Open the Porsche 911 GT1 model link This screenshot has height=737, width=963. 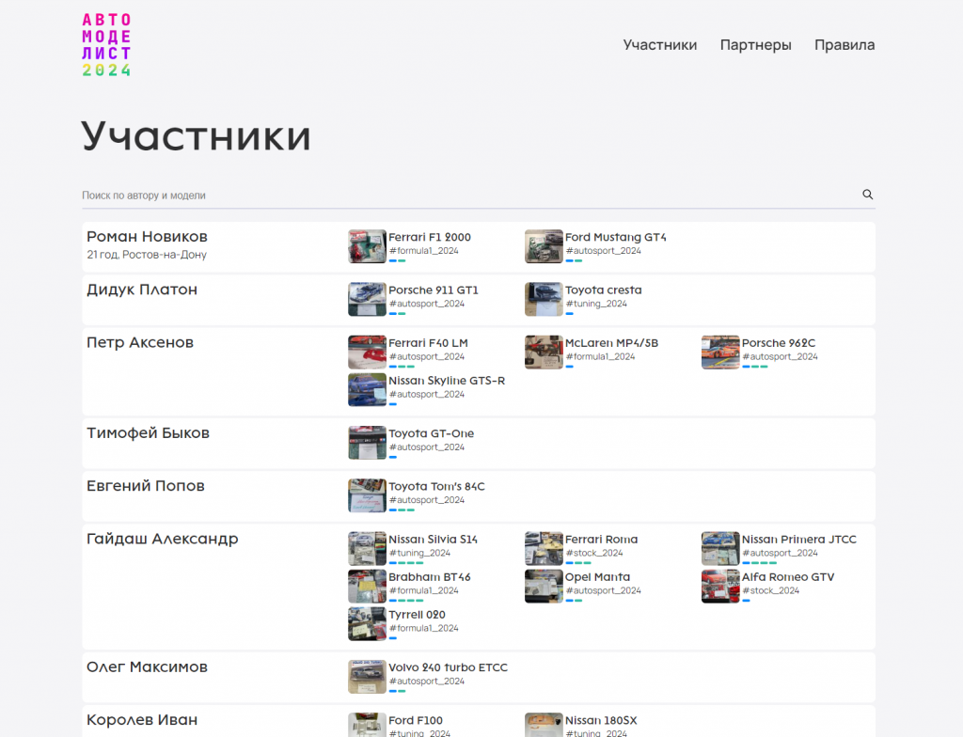[433, 290]
